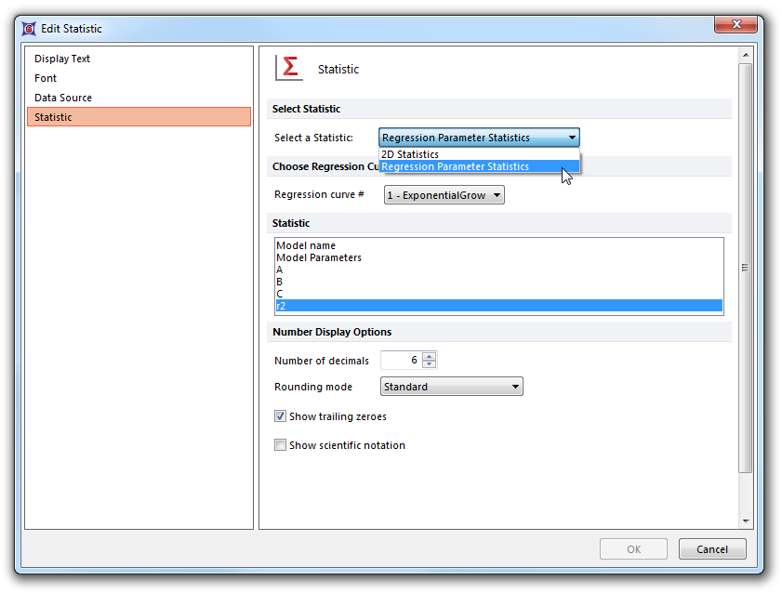Image resolution: width=782 pixels, height=593 pixels.
Task: Expand the Regression curve # dropdown
Action: click(444, 195)
